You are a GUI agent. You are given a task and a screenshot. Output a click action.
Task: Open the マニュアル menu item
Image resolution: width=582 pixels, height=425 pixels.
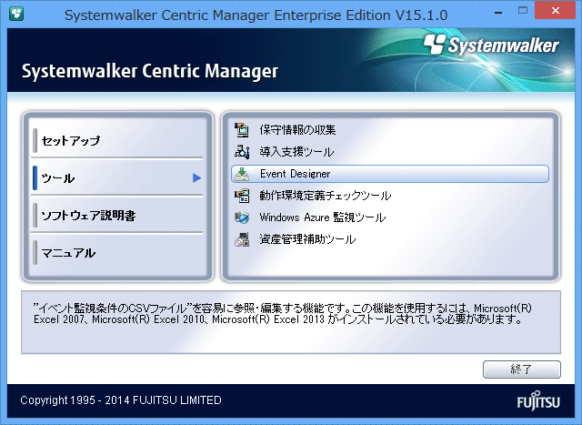tap(117, 253)
